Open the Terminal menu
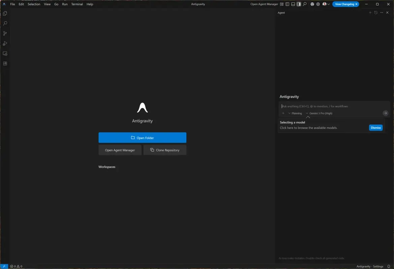This screenshot has height=269, width=394. (77, 4)
